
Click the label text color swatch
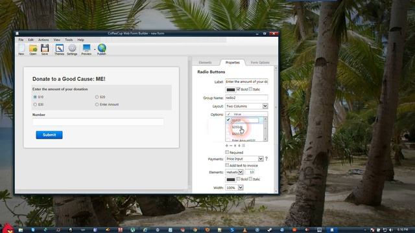coord(231,89)
